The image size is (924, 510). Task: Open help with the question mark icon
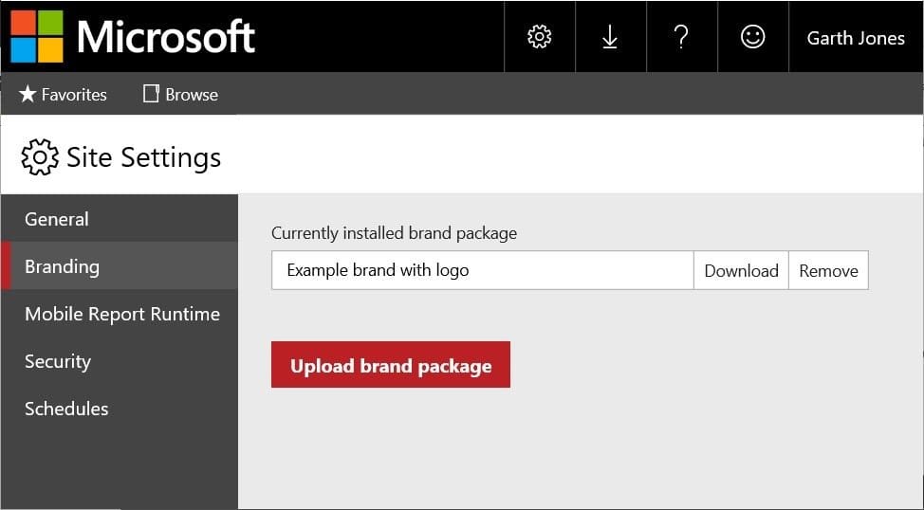click(681, 37)
